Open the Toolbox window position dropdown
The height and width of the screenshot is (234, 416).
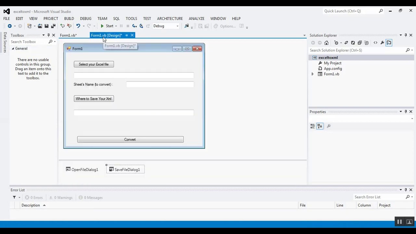[43, 35]
